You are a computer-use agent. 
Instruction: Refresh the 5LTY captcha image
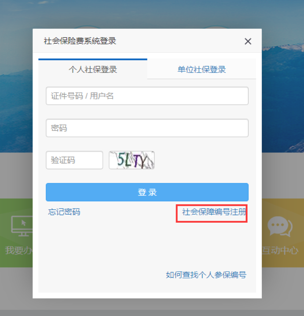tap(132, 160)
